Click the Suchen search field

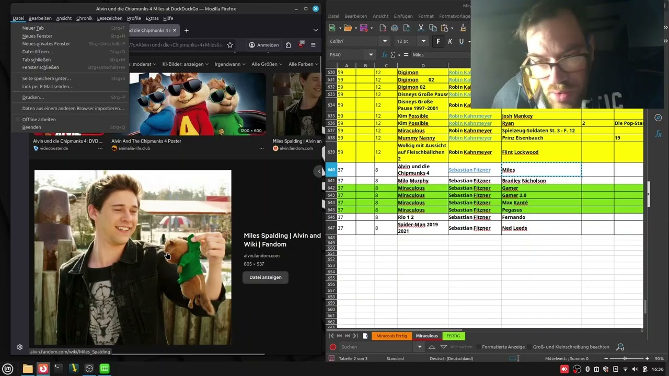376,347
